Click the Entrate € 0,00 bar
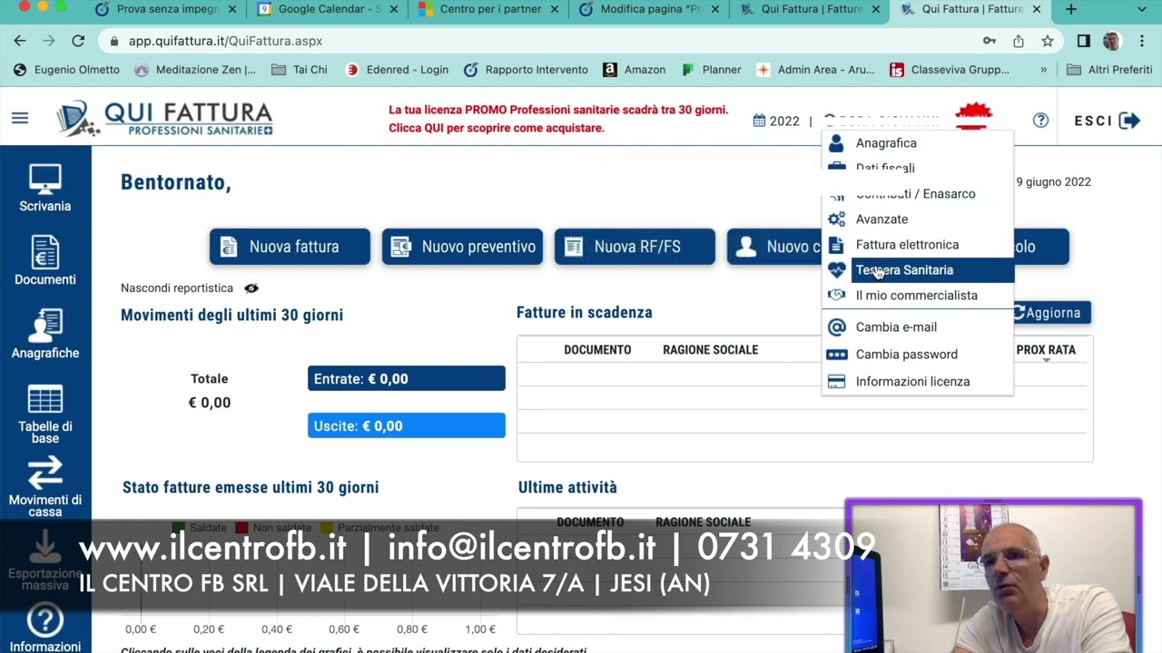The height and width of the screenshot is (653, 1162). pyautogui.click(x=407, y=379)
